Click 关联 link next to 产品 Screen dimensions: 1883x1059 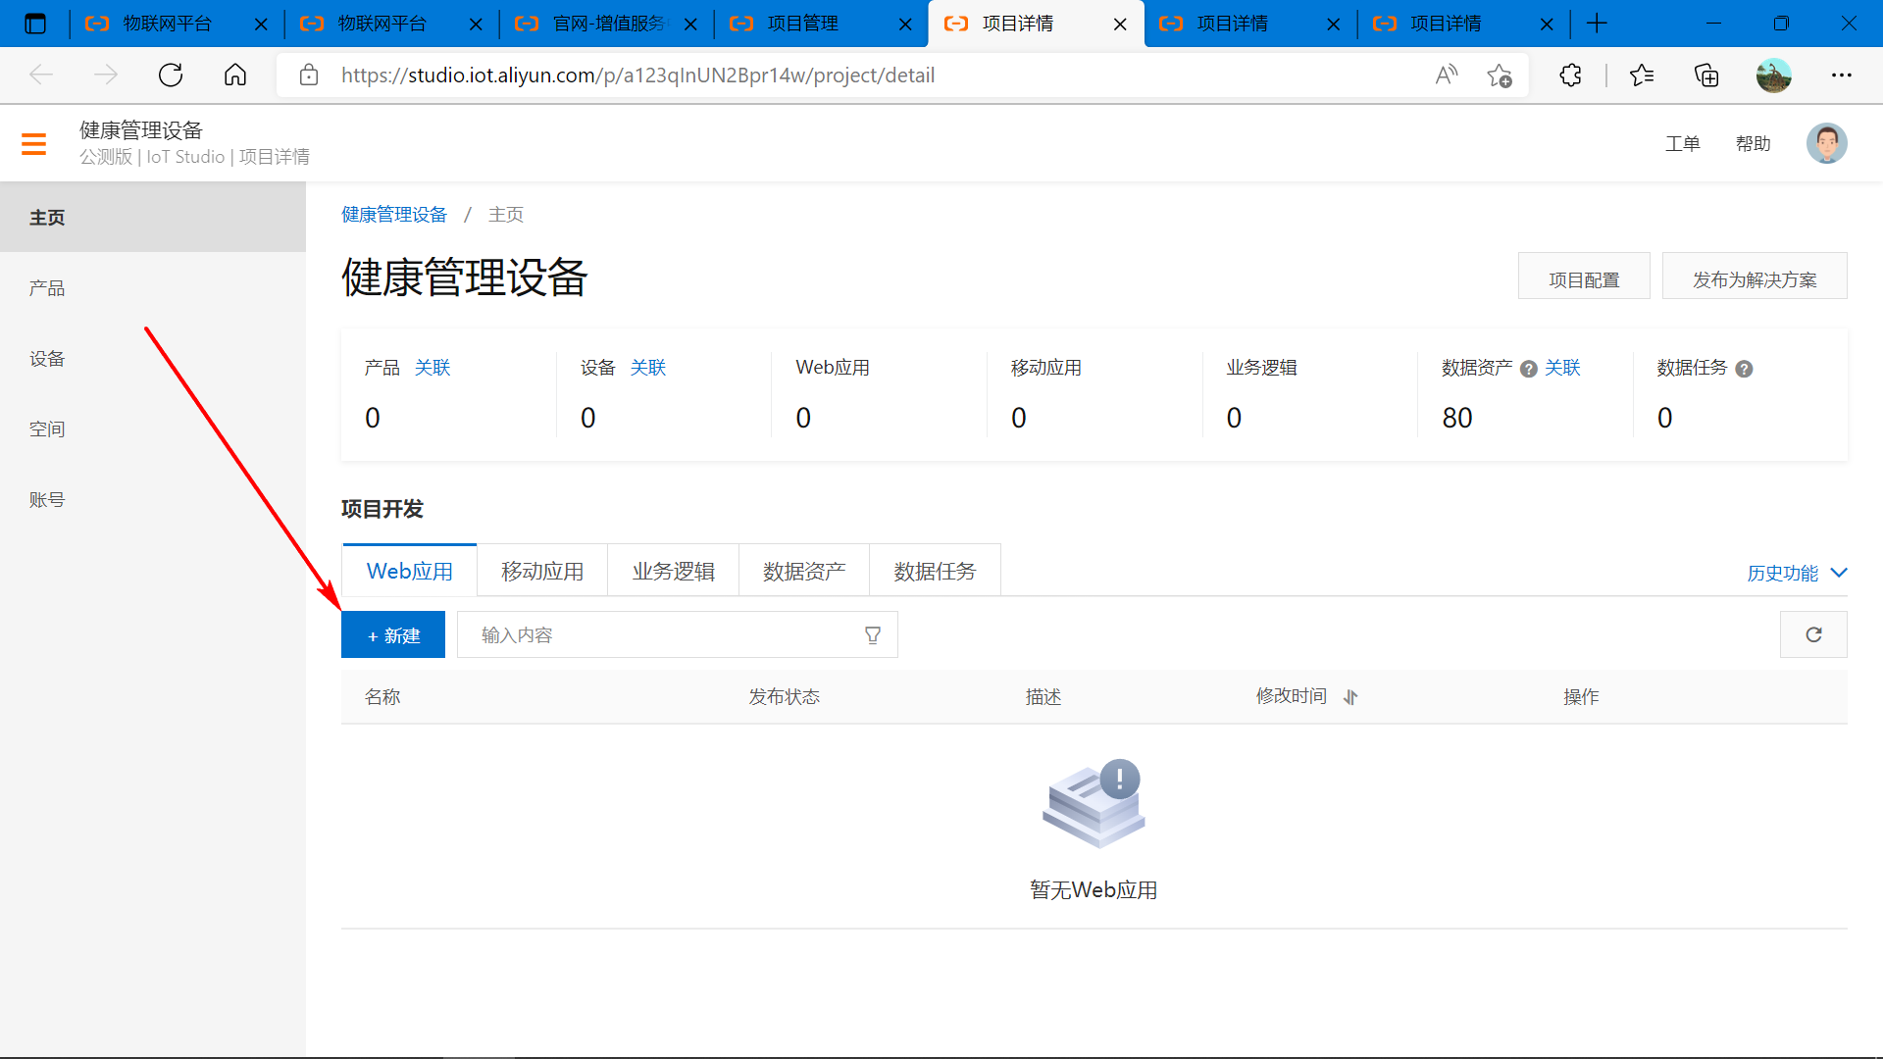coord(433,368)
